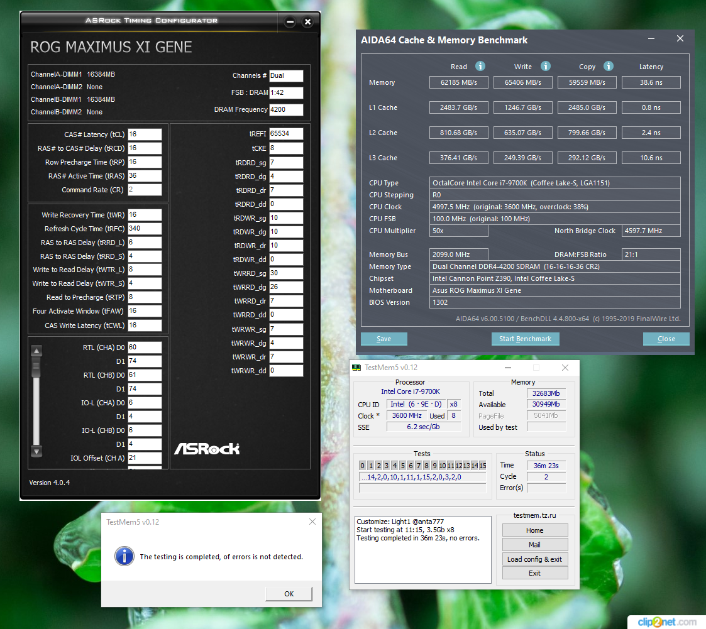Click the FSB : DRAM ratio field
The width and height of the screenshot is (706, 629).
point(287,93)
